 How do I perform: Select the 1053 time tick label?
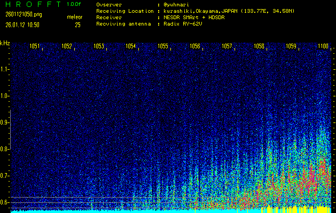click(98, 46)
